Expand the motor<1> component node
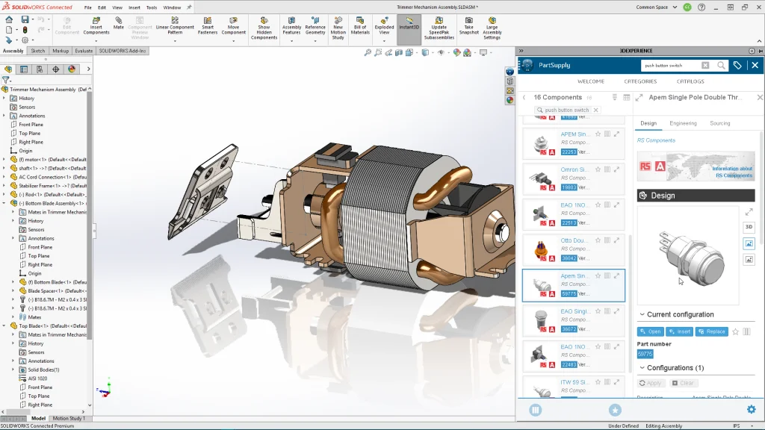The height and width of the screenshot is (430, 765). (4, 159)
